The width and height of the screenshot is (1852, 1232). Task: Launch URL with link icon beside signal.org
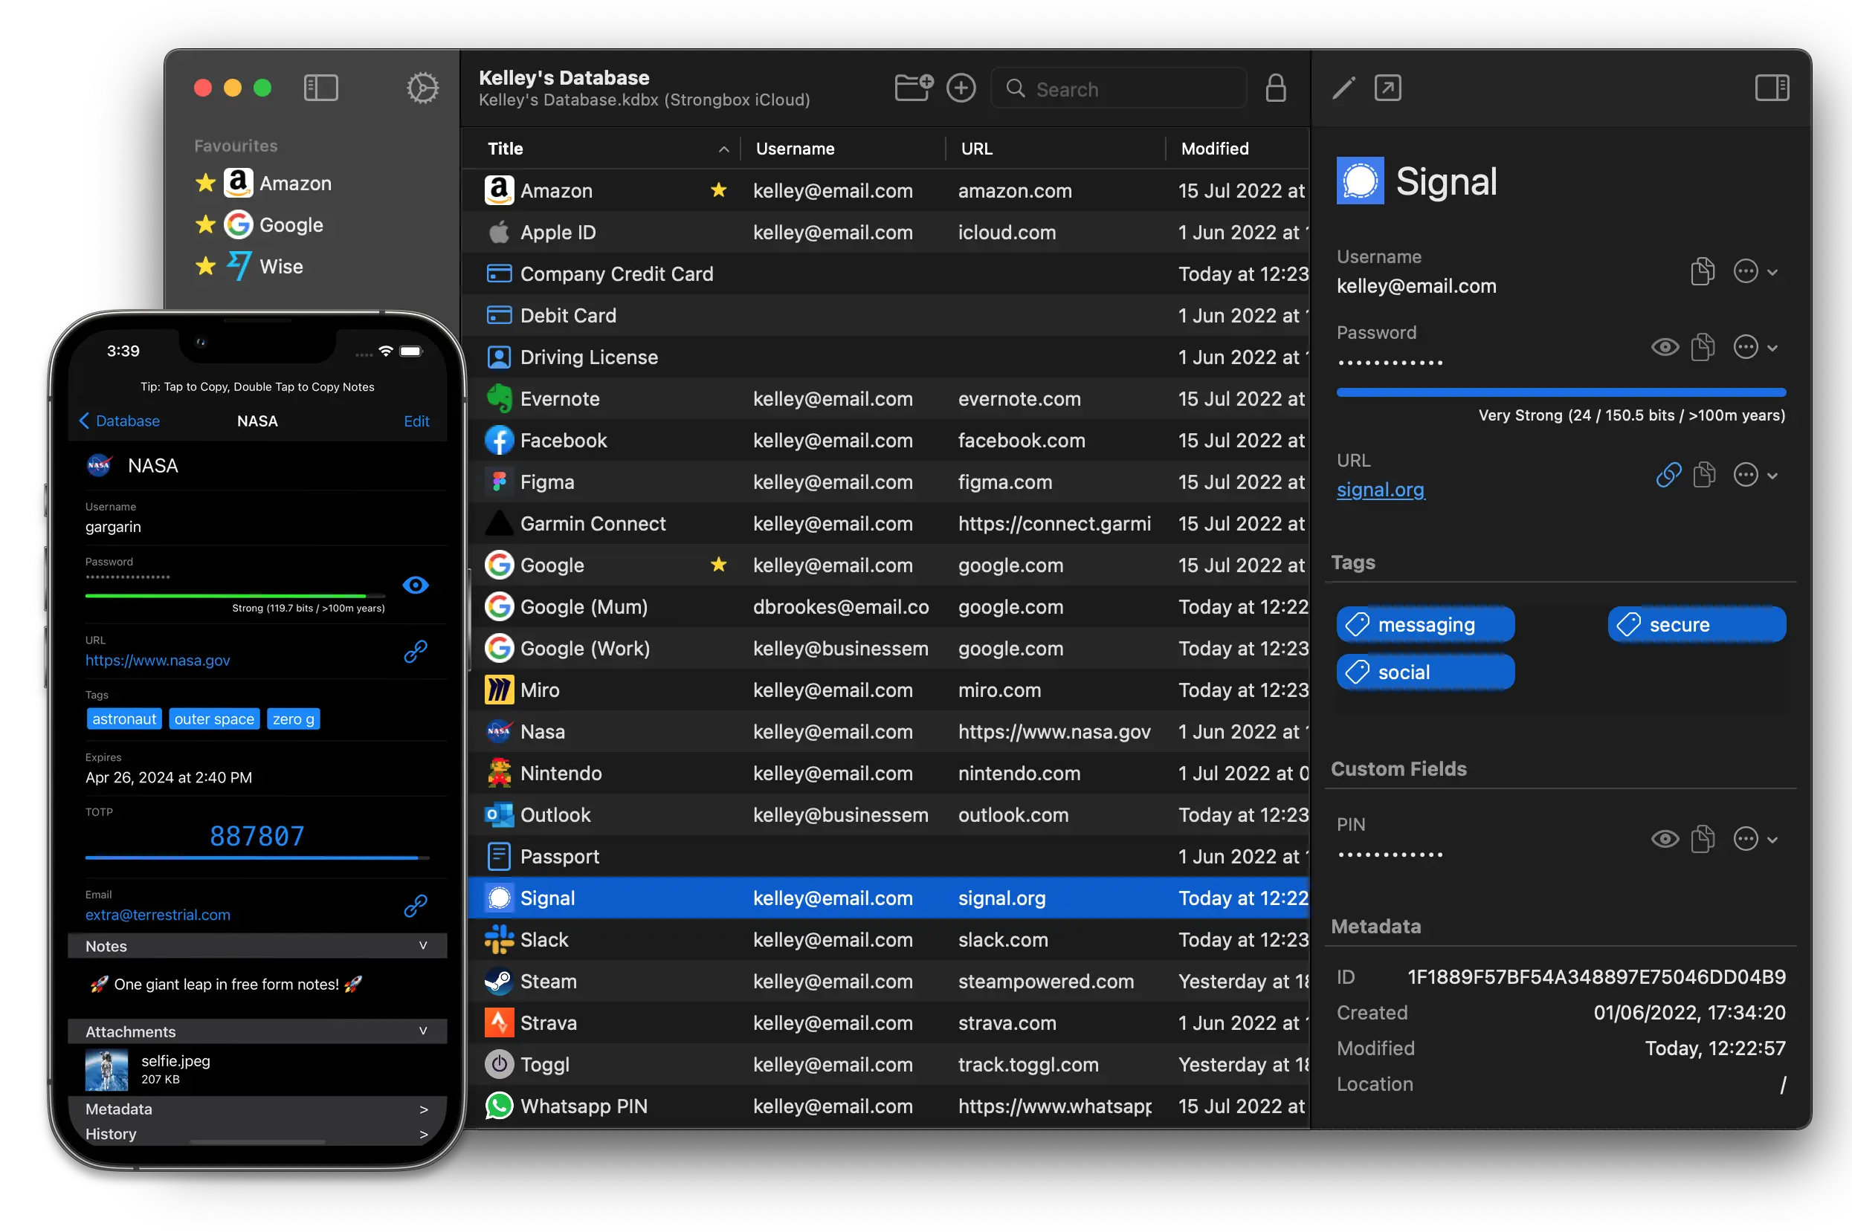1668,475
